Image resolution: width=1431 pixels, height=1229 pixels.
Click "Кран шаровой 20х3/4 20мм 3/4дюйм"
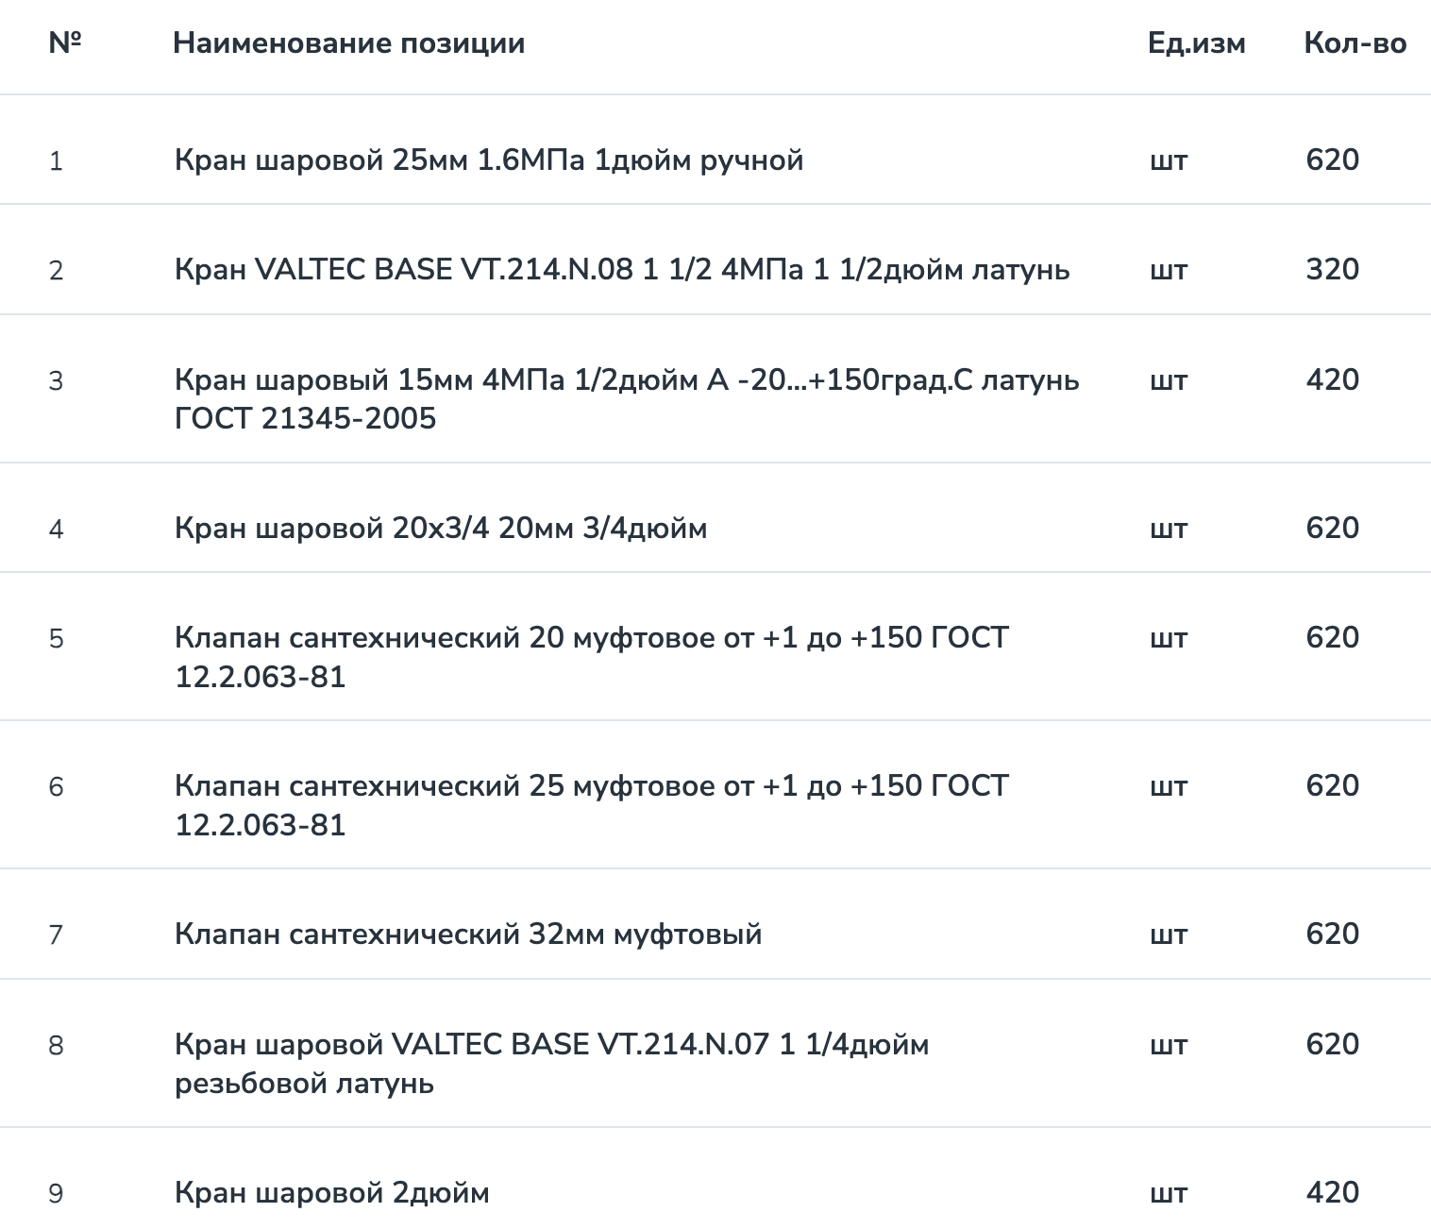[x=441, y=528]
